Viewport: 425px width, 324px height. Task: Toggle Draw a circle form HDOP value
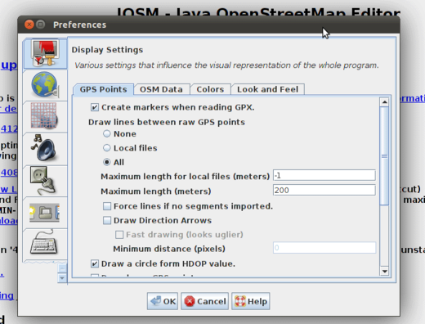[x=95, y=263]
